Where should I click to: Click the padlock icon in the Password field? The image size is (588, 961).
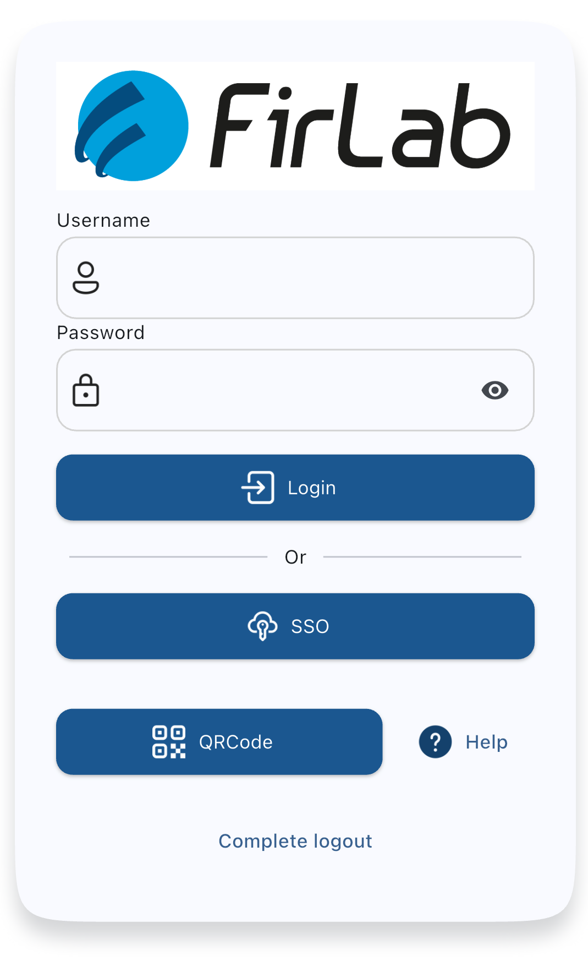click(x=85, y=390)
